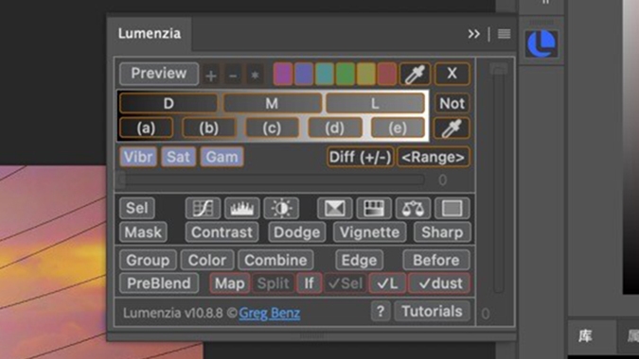Screen dimensions: 639x359
Task: Select the Lumenzia panel tab
Action: point(150,33)
